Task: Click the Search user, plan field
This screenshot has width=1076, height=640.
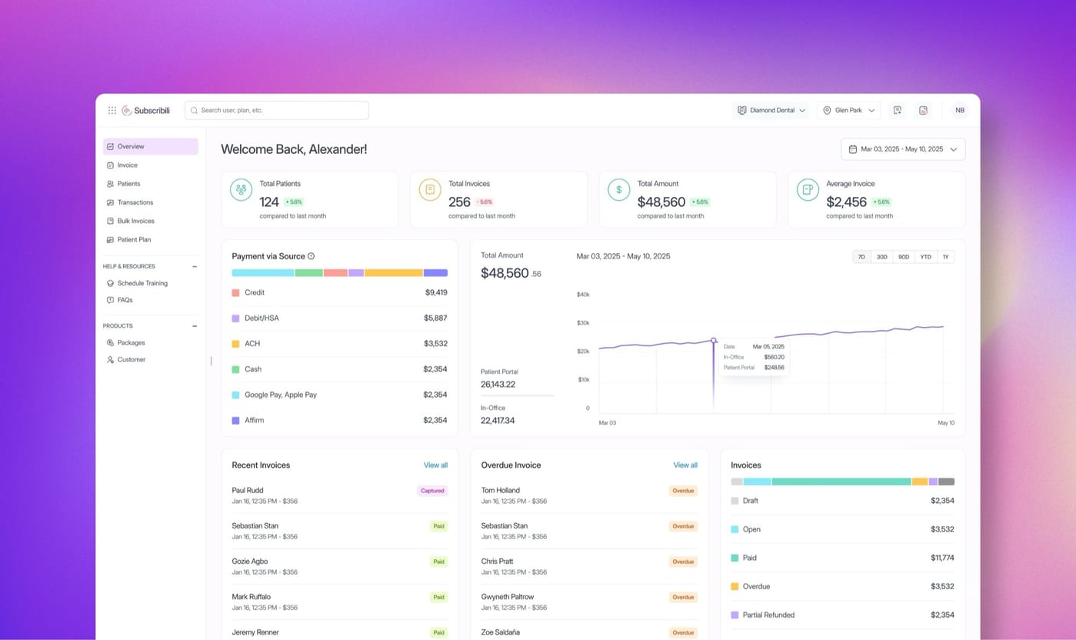Action: click(x=277, y=110)
